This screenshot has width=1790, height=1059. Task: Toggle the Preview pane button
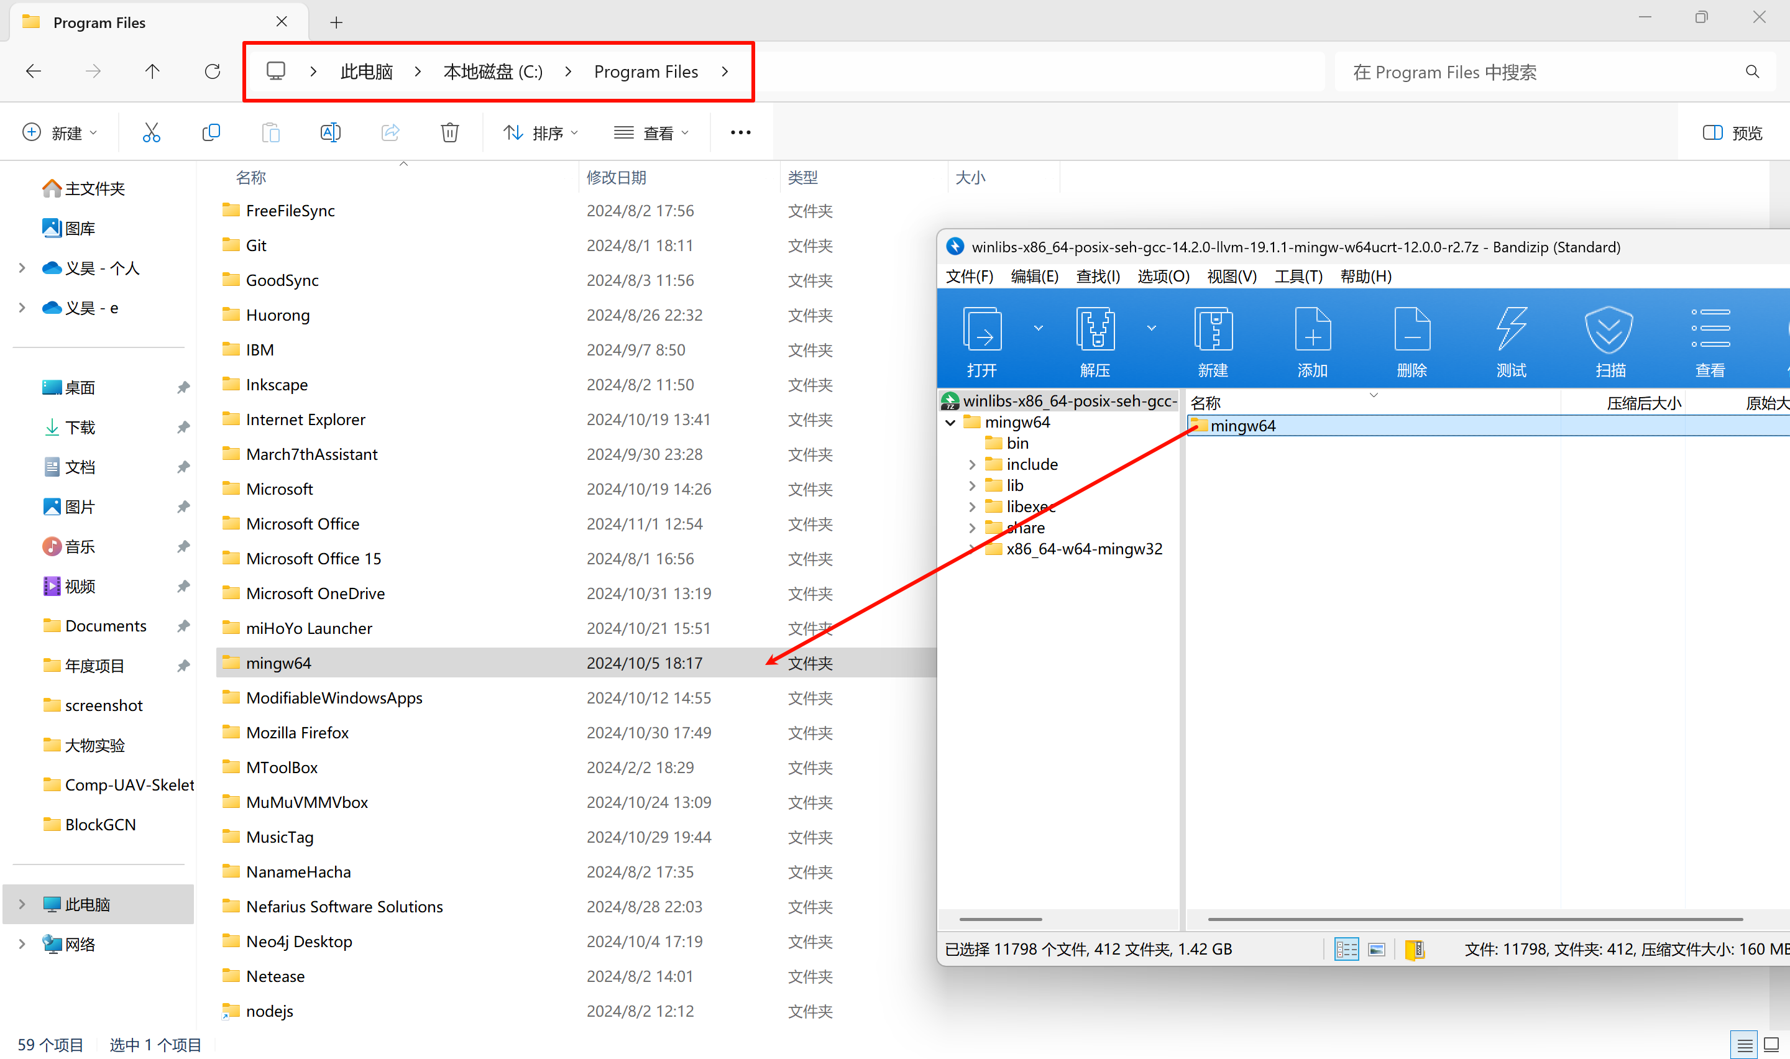point(1732,133)
